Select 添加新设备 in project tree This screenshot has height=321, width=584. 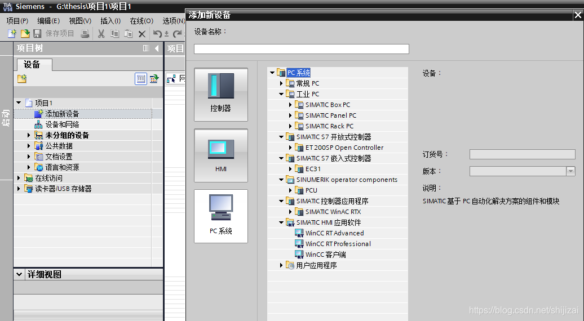[x=62, y=114]
